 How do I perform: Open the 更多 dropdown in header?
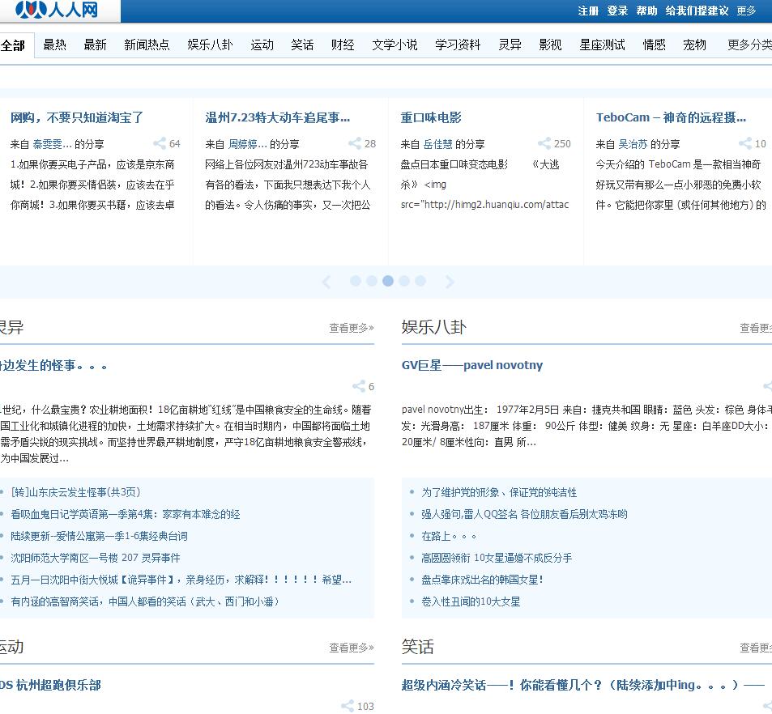[x=746, y=11]
